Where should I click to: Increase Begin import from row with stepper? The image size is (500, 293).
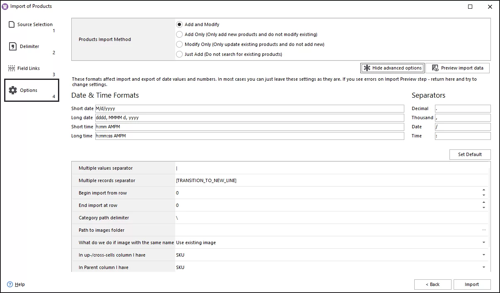[x=484, y=190]
